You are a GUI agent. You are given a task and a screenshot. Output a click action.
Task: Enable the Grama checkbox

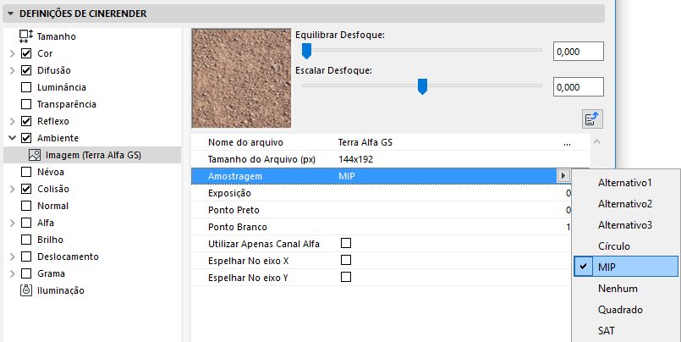(x=26, y=273)
